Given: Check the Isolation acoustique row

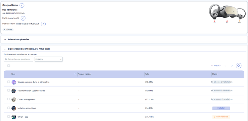Looking at the screenshot, I should (x=9, y=108).
